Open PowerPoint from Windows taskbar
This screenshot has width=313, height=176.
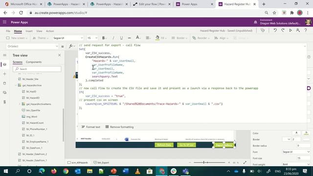113,171
